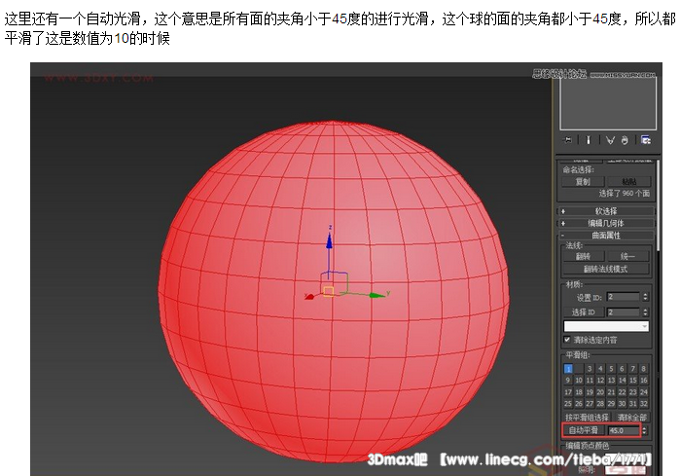Toggle smoothing group 1 button
The width and height of the screenshot is (680, 476).
(x=568, y=369)
